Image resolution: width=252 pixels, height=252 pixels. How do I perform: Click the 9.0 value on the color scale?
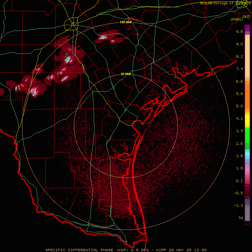pos(239,44)
